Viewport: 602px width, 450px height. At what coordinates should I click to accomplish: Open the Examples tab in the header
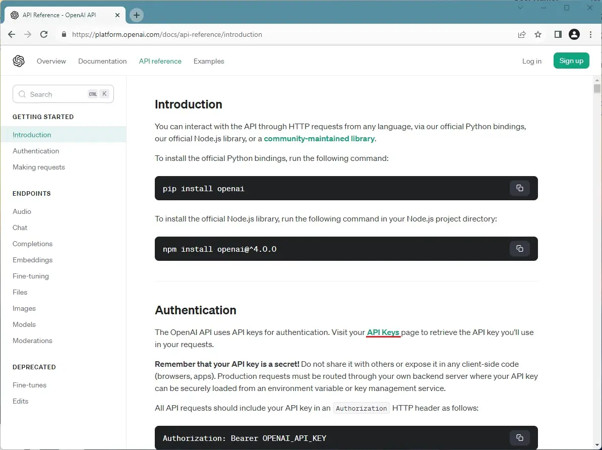click(209, 61)
